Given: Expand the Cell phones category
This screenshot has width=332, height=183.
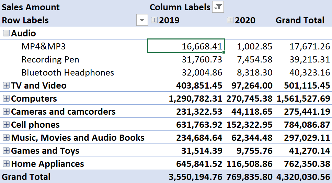Looking at the screenshot, I should coord(7,125).
